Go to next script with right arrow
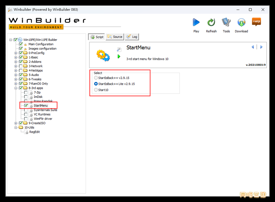Viewport: 275px width, 202px height. point(261,47)
